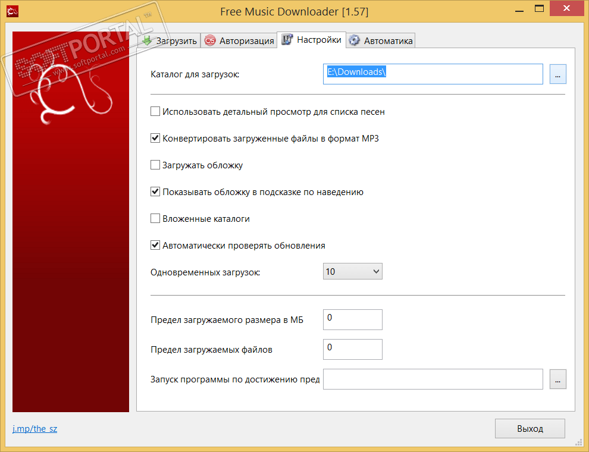Open the Автоматика tab
This screenshot has height=452, width=589.
click(381, 40)
